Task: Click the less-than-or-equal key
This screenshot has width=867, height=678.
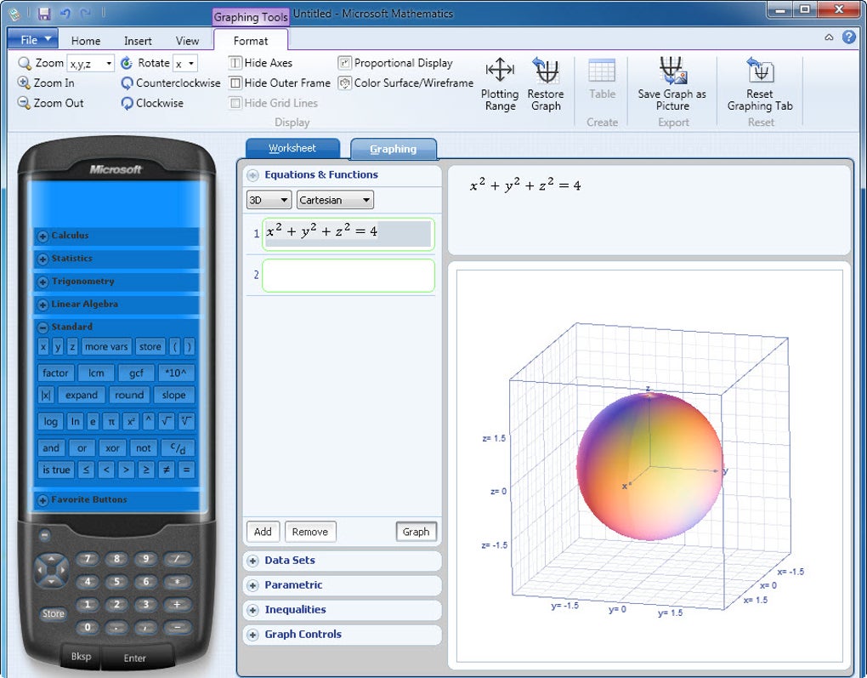Action: tap(85, 470)
